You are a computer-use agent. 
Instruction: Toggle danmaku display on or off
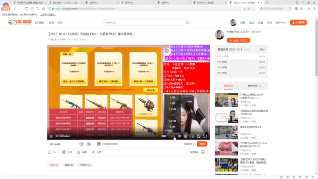(81, 144)
